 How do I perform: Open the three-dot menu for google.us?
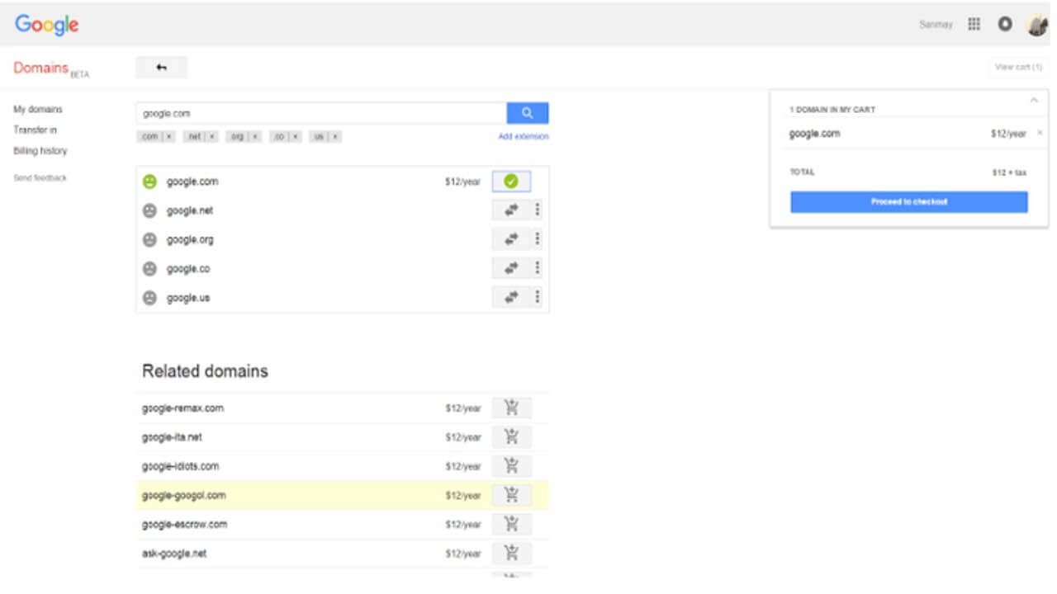[538, 297]
